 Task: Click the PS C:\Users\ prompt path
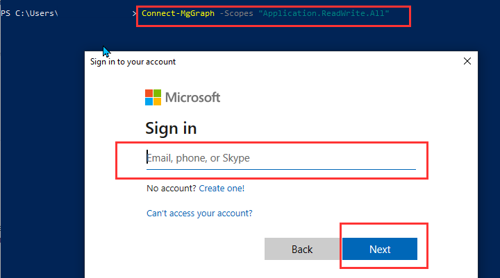coord(29,13)
